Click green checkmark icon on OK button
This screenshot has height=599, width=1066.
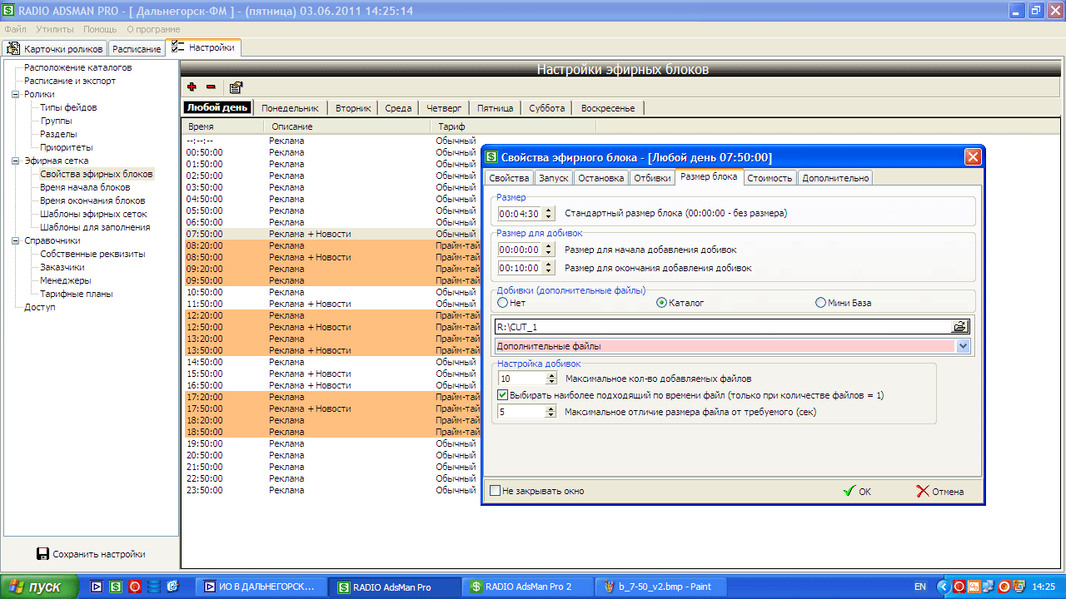click(x=849, y=491)
